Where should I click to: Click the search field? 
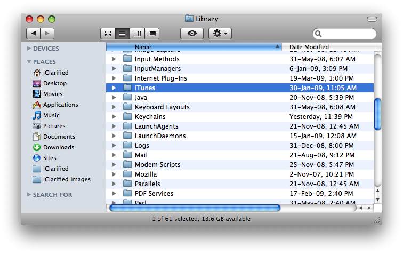tap(346, 34)
